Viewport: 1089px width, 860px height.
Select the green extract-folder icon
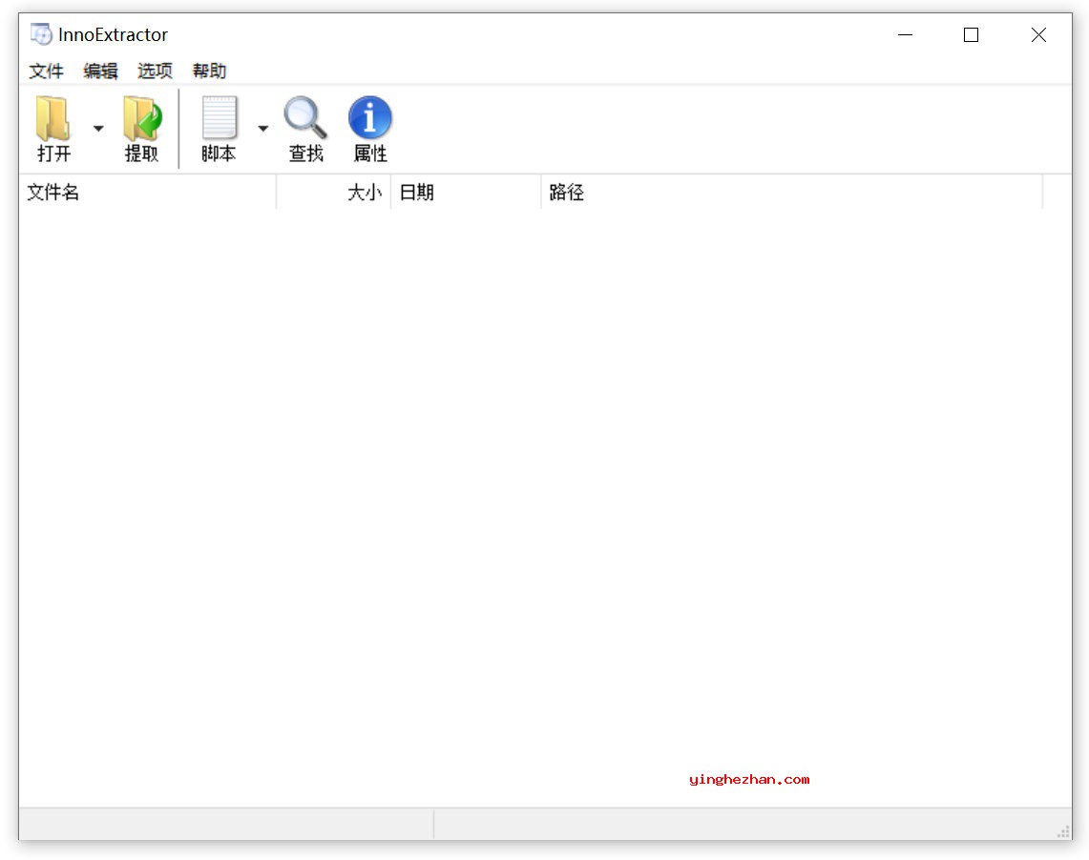pos(143,116)
